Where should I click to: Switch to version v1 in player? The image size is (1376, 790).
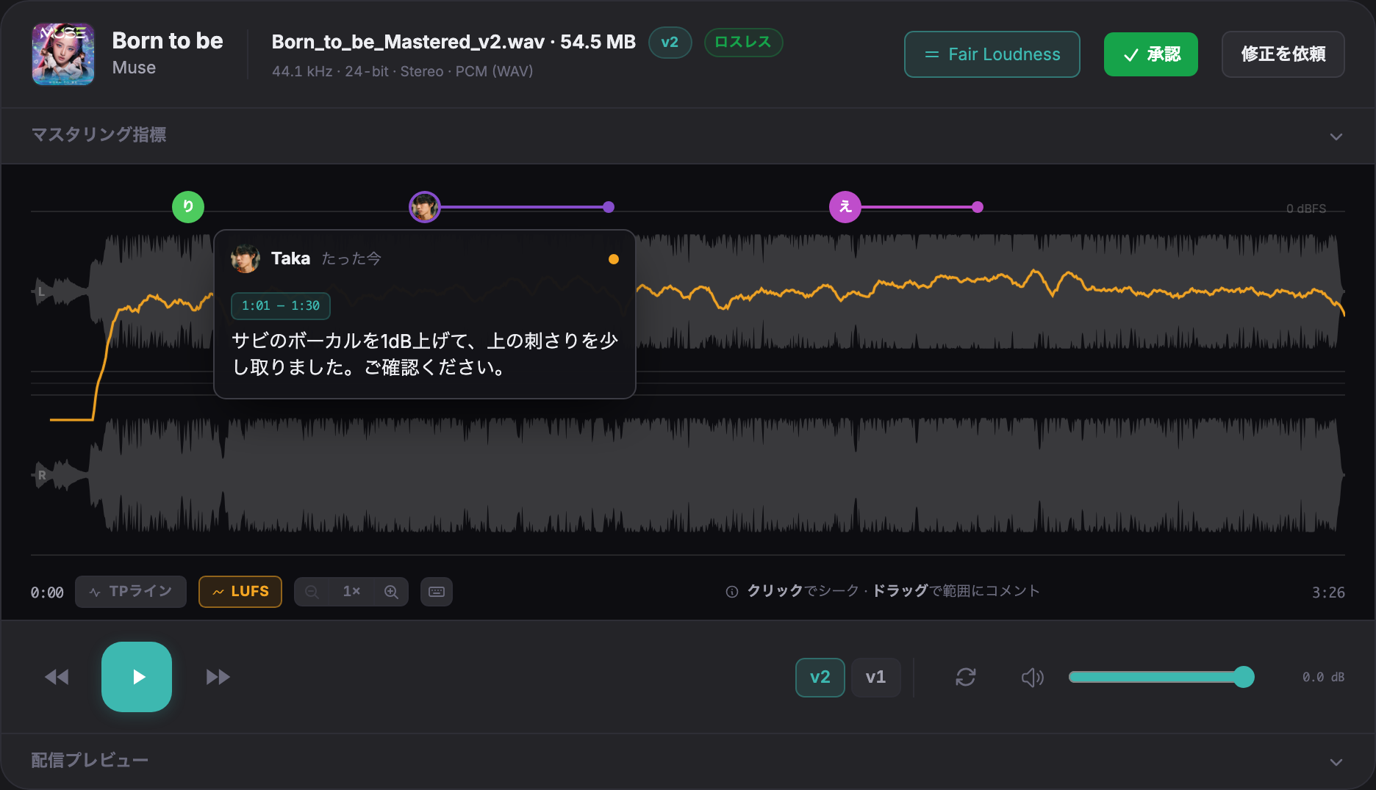[x=875, y=677]
